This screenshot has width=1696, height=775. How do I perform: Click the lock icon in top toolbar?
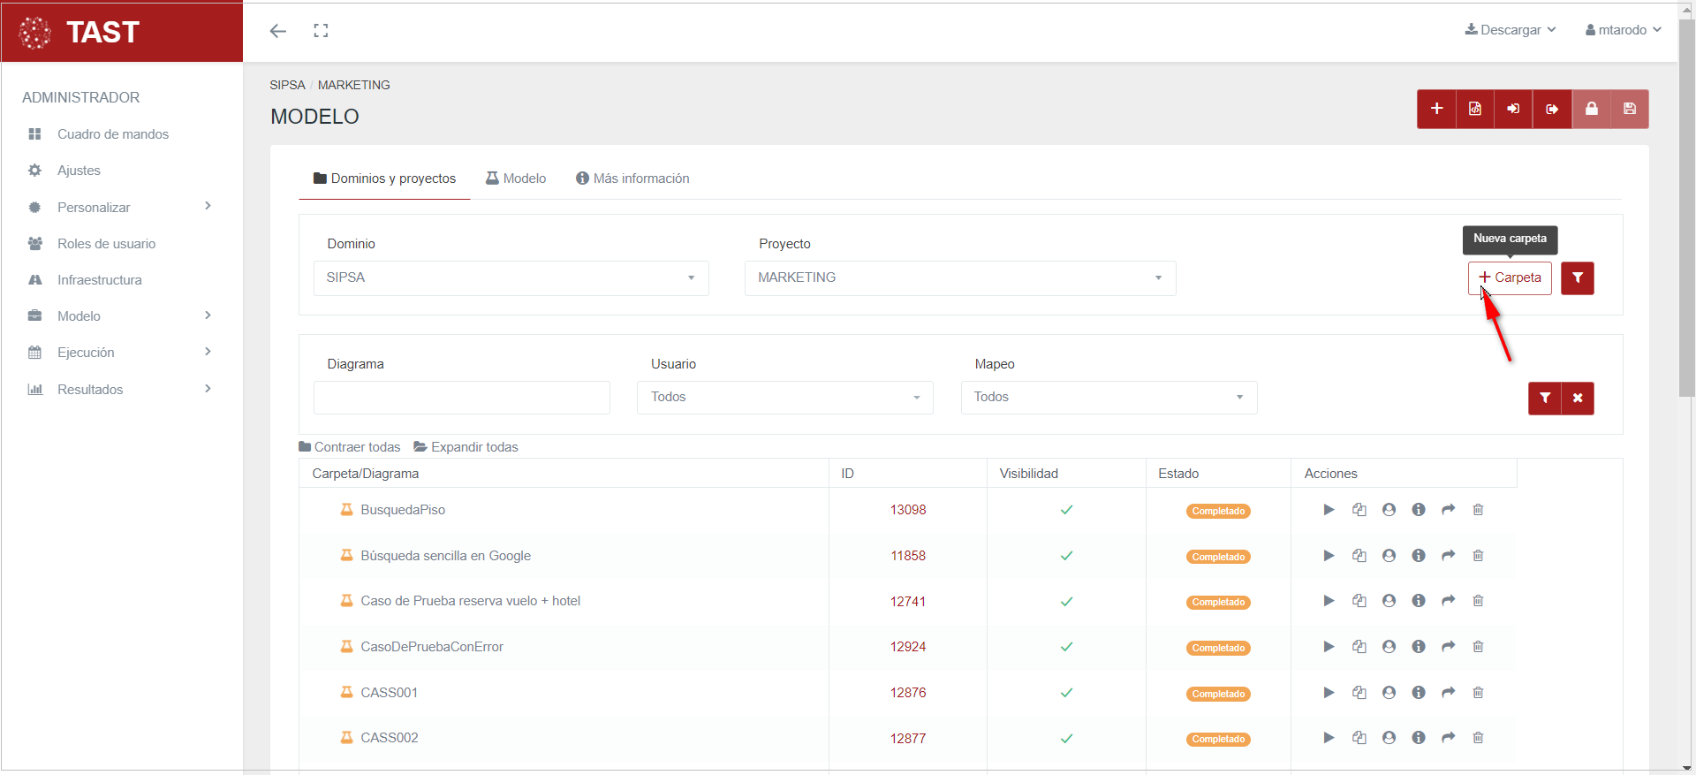point(1591,109)
